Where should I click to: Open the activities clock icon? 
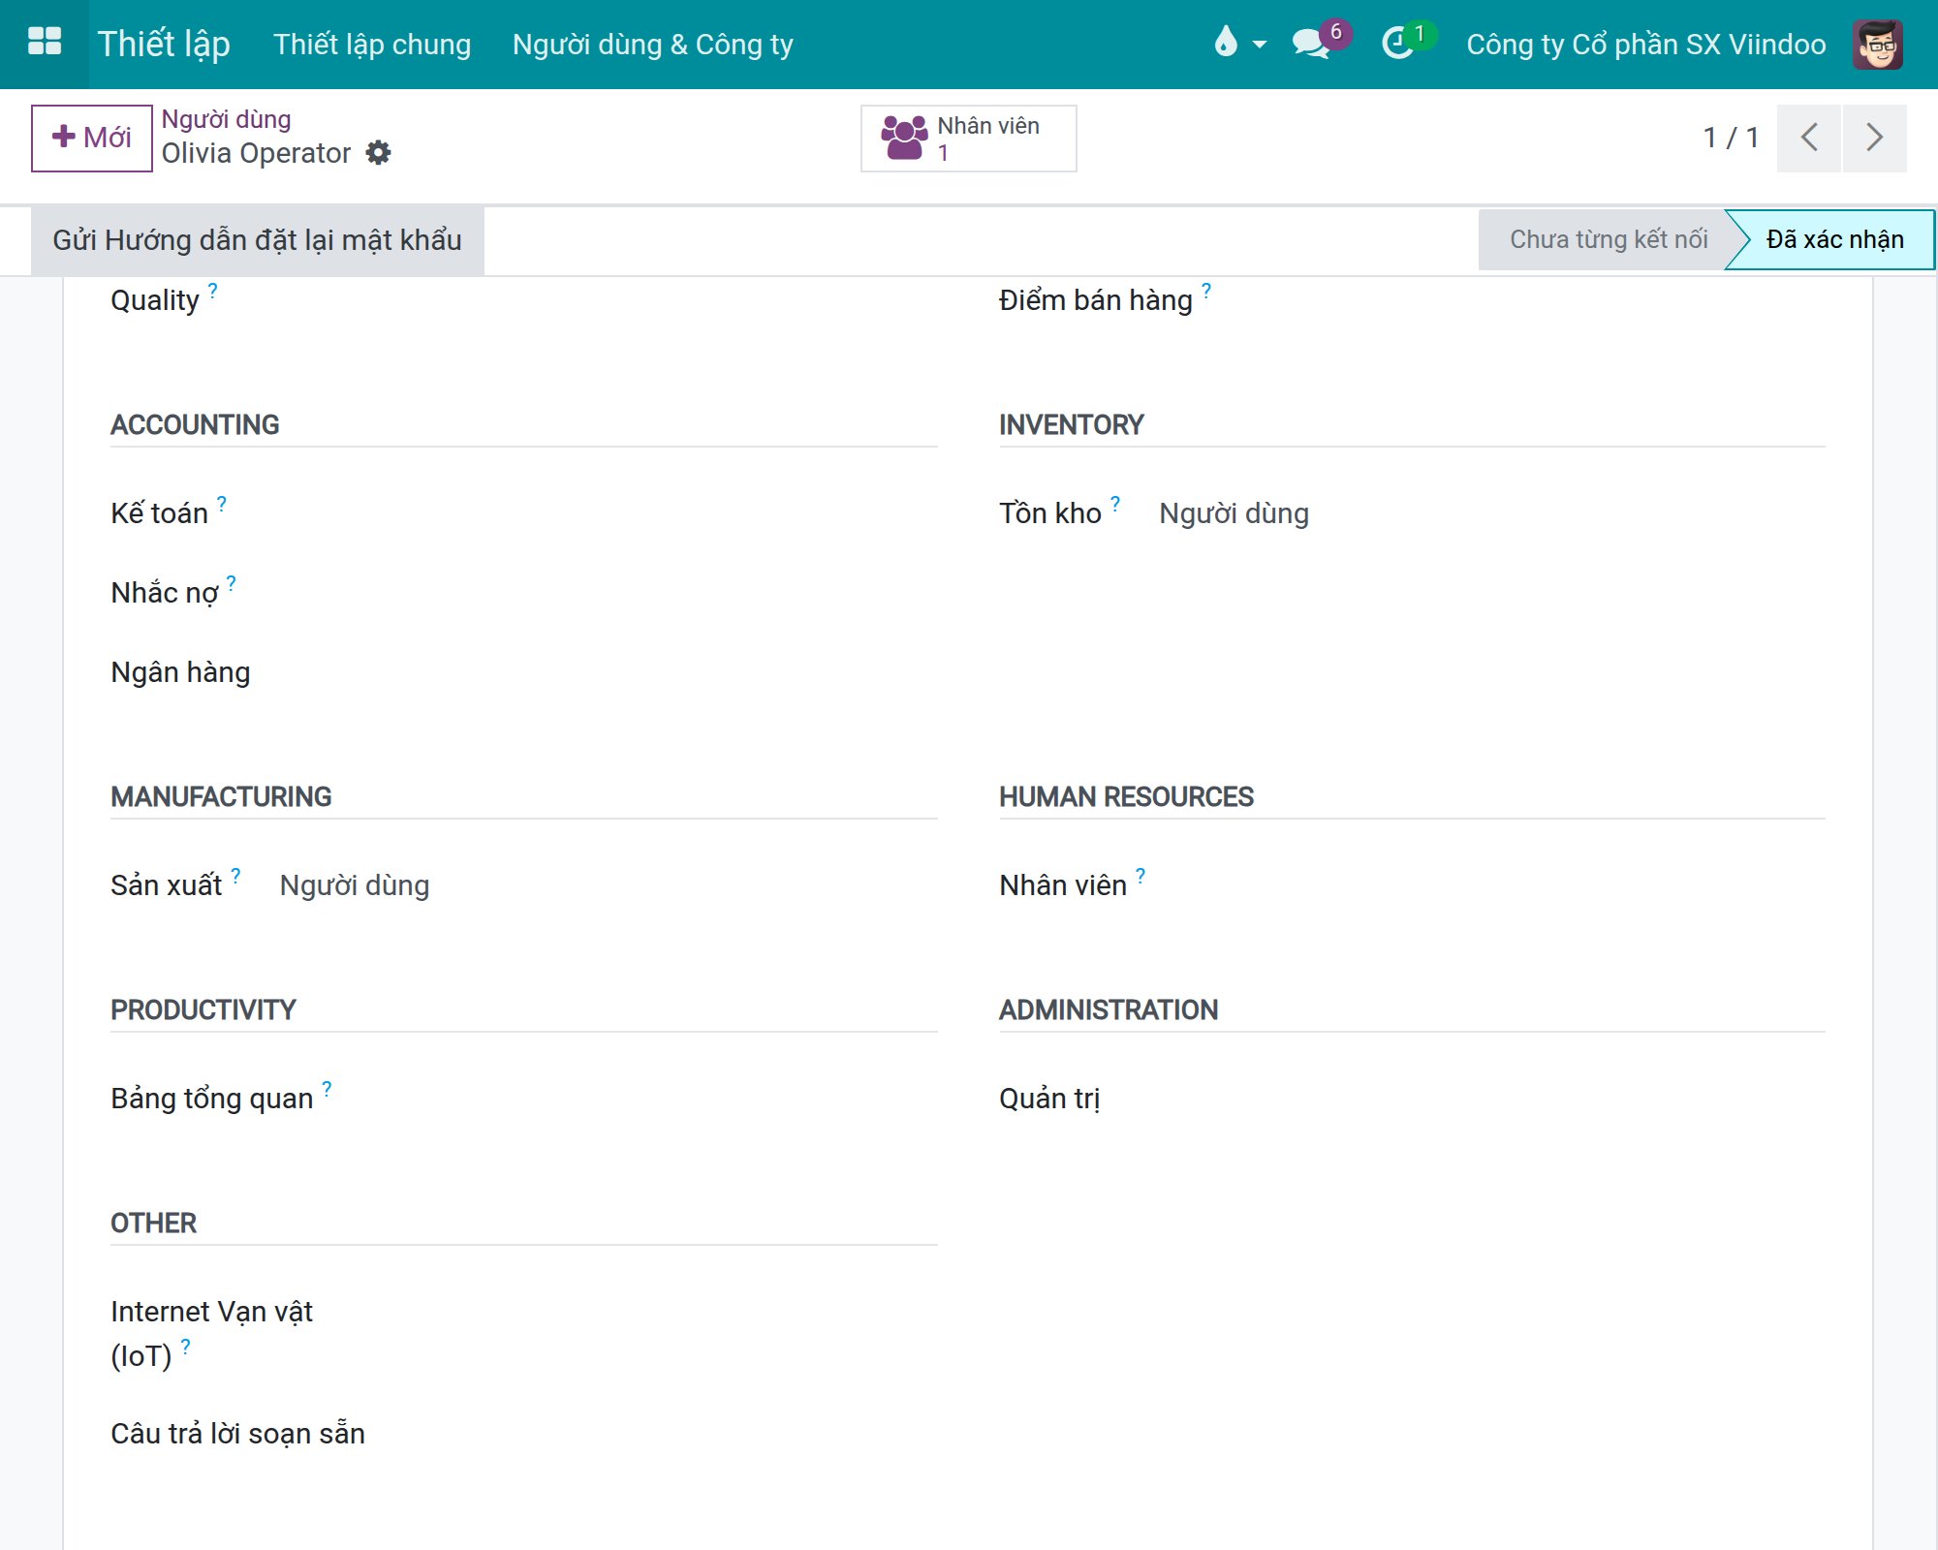[x=1407, y=41]
